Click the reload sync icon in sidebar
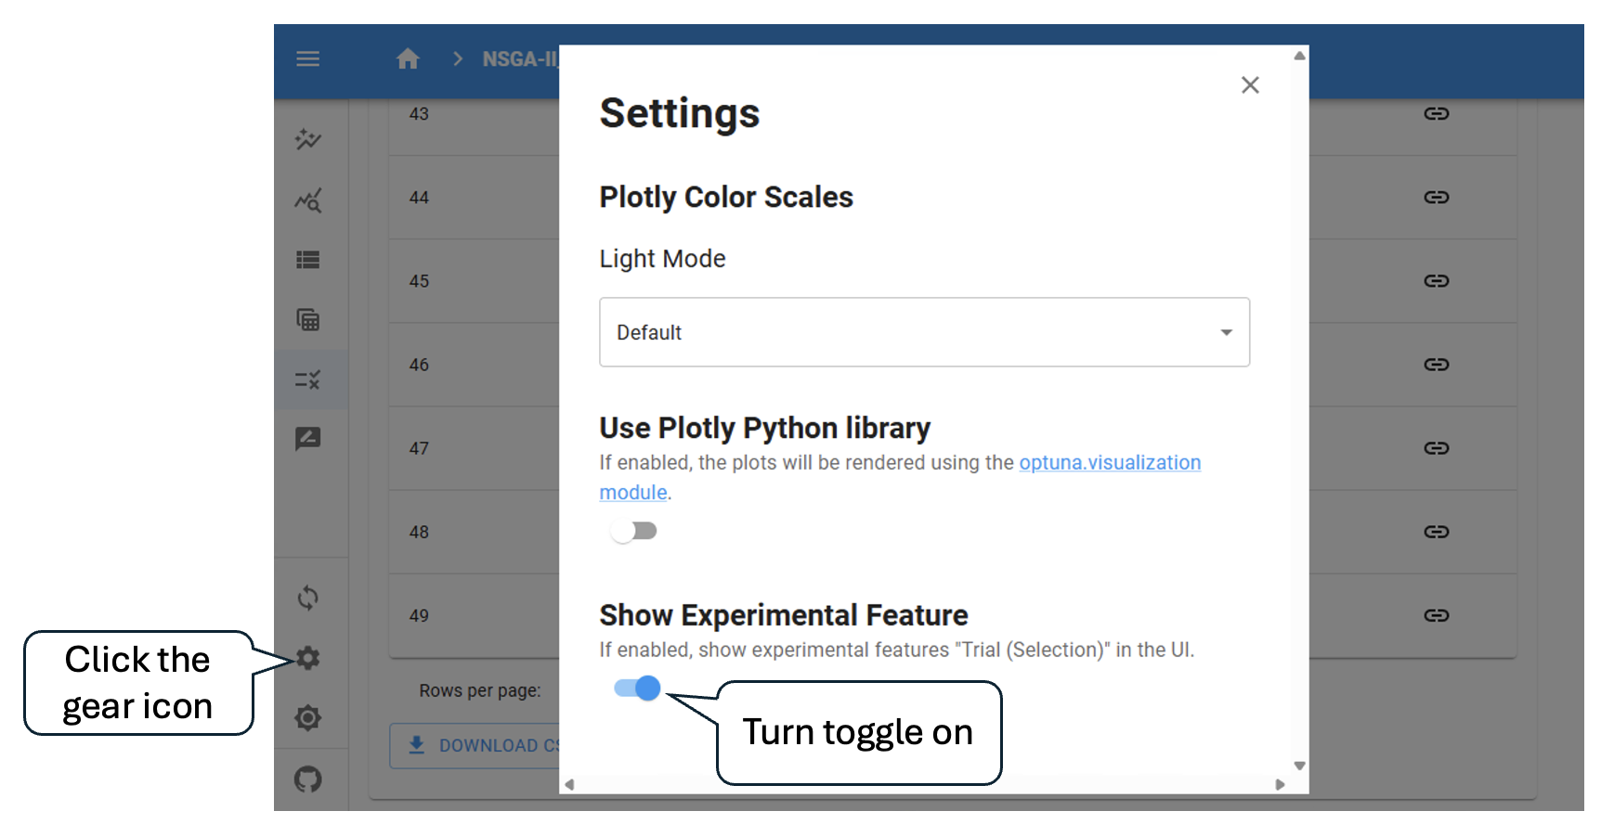This screenshot has width=1601, height=824. point(307,598)
